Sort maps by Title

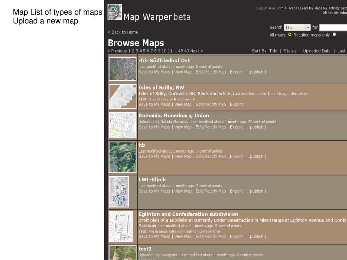(273, 51)
